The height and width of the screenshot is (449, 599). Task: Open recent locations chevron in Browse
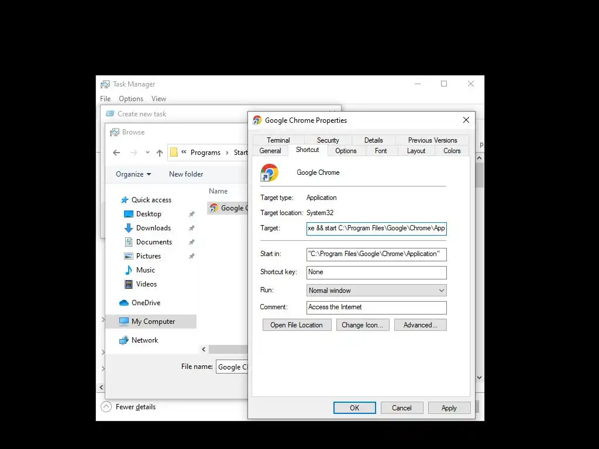[x=147, y=153]
